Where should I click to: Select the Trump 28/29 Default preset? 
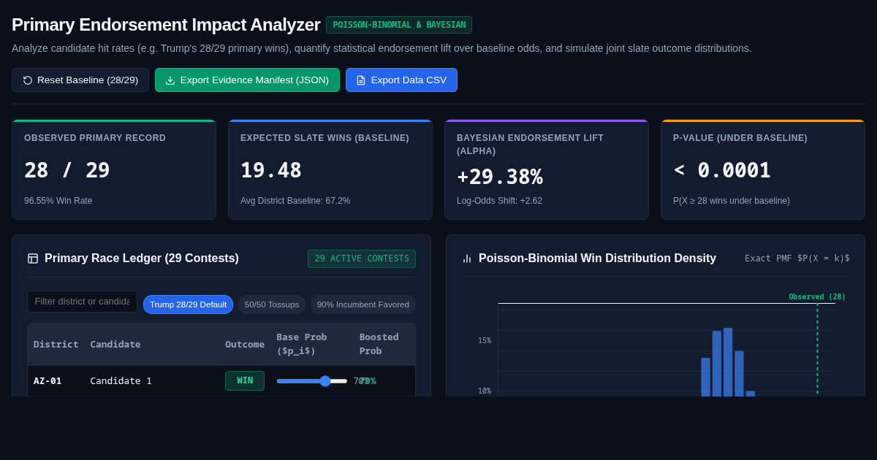coord(188,304)
